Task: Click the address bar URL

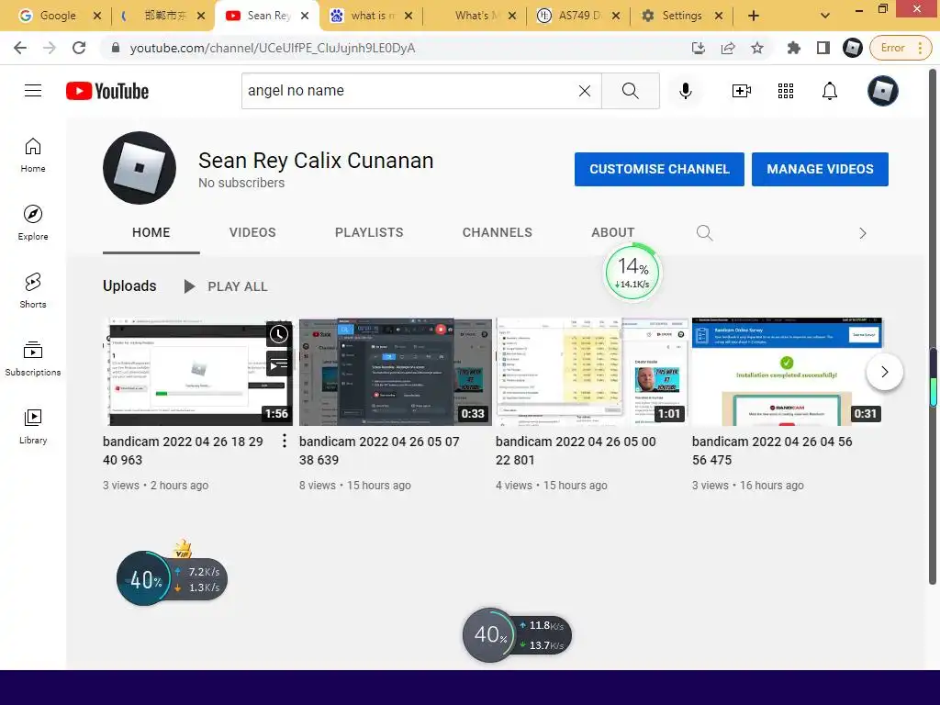Action: pyautogui.click(x=272, y=48)
